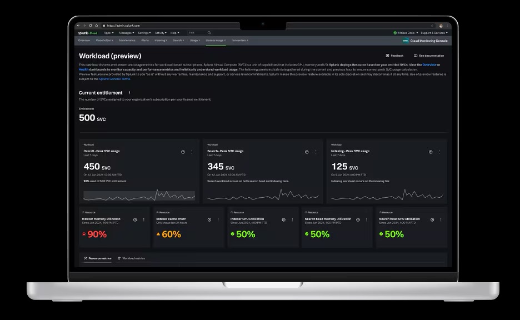520x320 pixels.
Task: Expand the Forwarders dropdown
Action: click(x=239, y=40)
